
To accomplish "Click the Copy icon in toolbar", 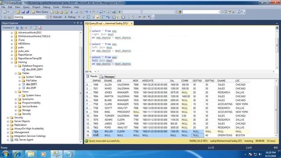I will 76,12.
